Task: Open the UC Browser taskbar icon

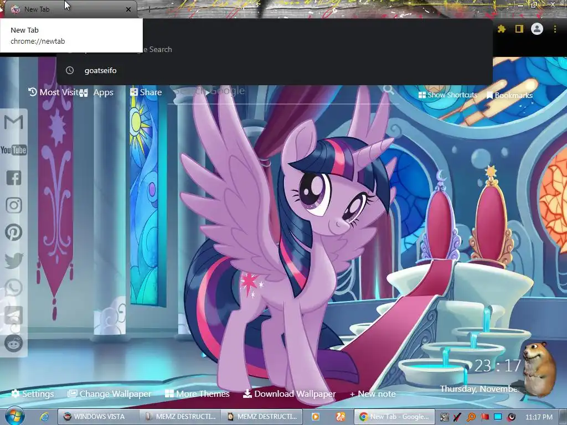Action: (x=341, y=417)
